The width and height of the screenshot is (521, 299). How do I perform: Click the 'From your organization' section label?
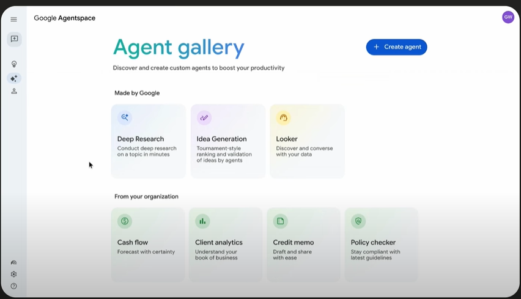coord(146,196)
